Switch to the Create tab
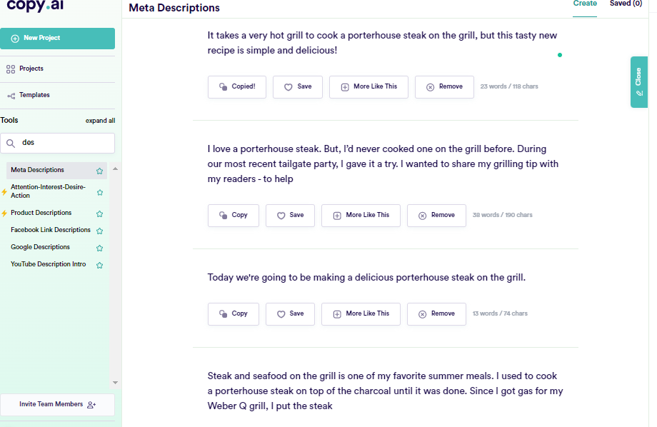 (x=585, y=4)
